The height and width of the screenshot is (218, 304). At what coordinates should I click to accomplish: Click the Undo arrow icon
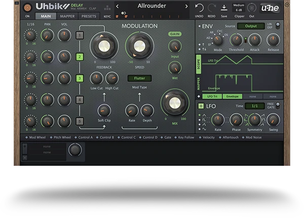click(199, 8)
